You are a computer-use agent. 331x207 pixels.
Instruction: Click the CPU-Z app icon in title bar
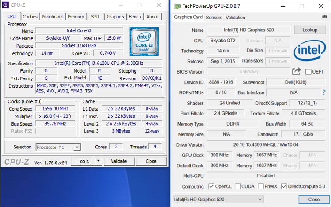[5, 5]
